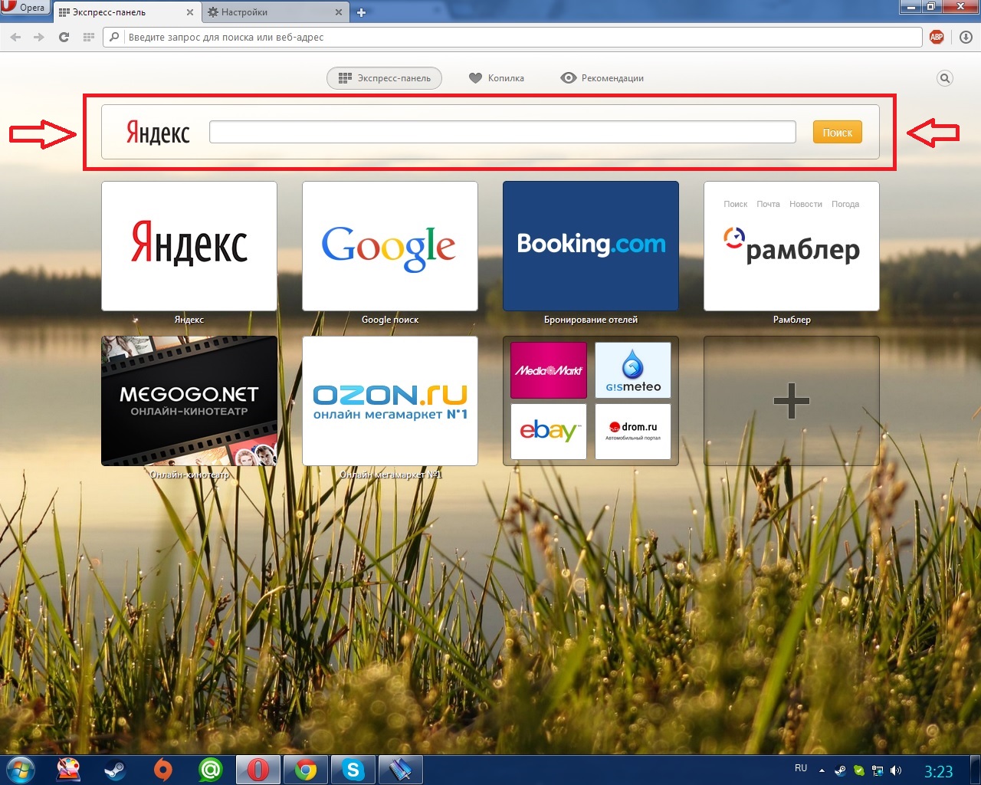The height and width of the screenshot is (785, 981).
Task: Open the Google поиск speed dial tile
Action: coord(390,246)
